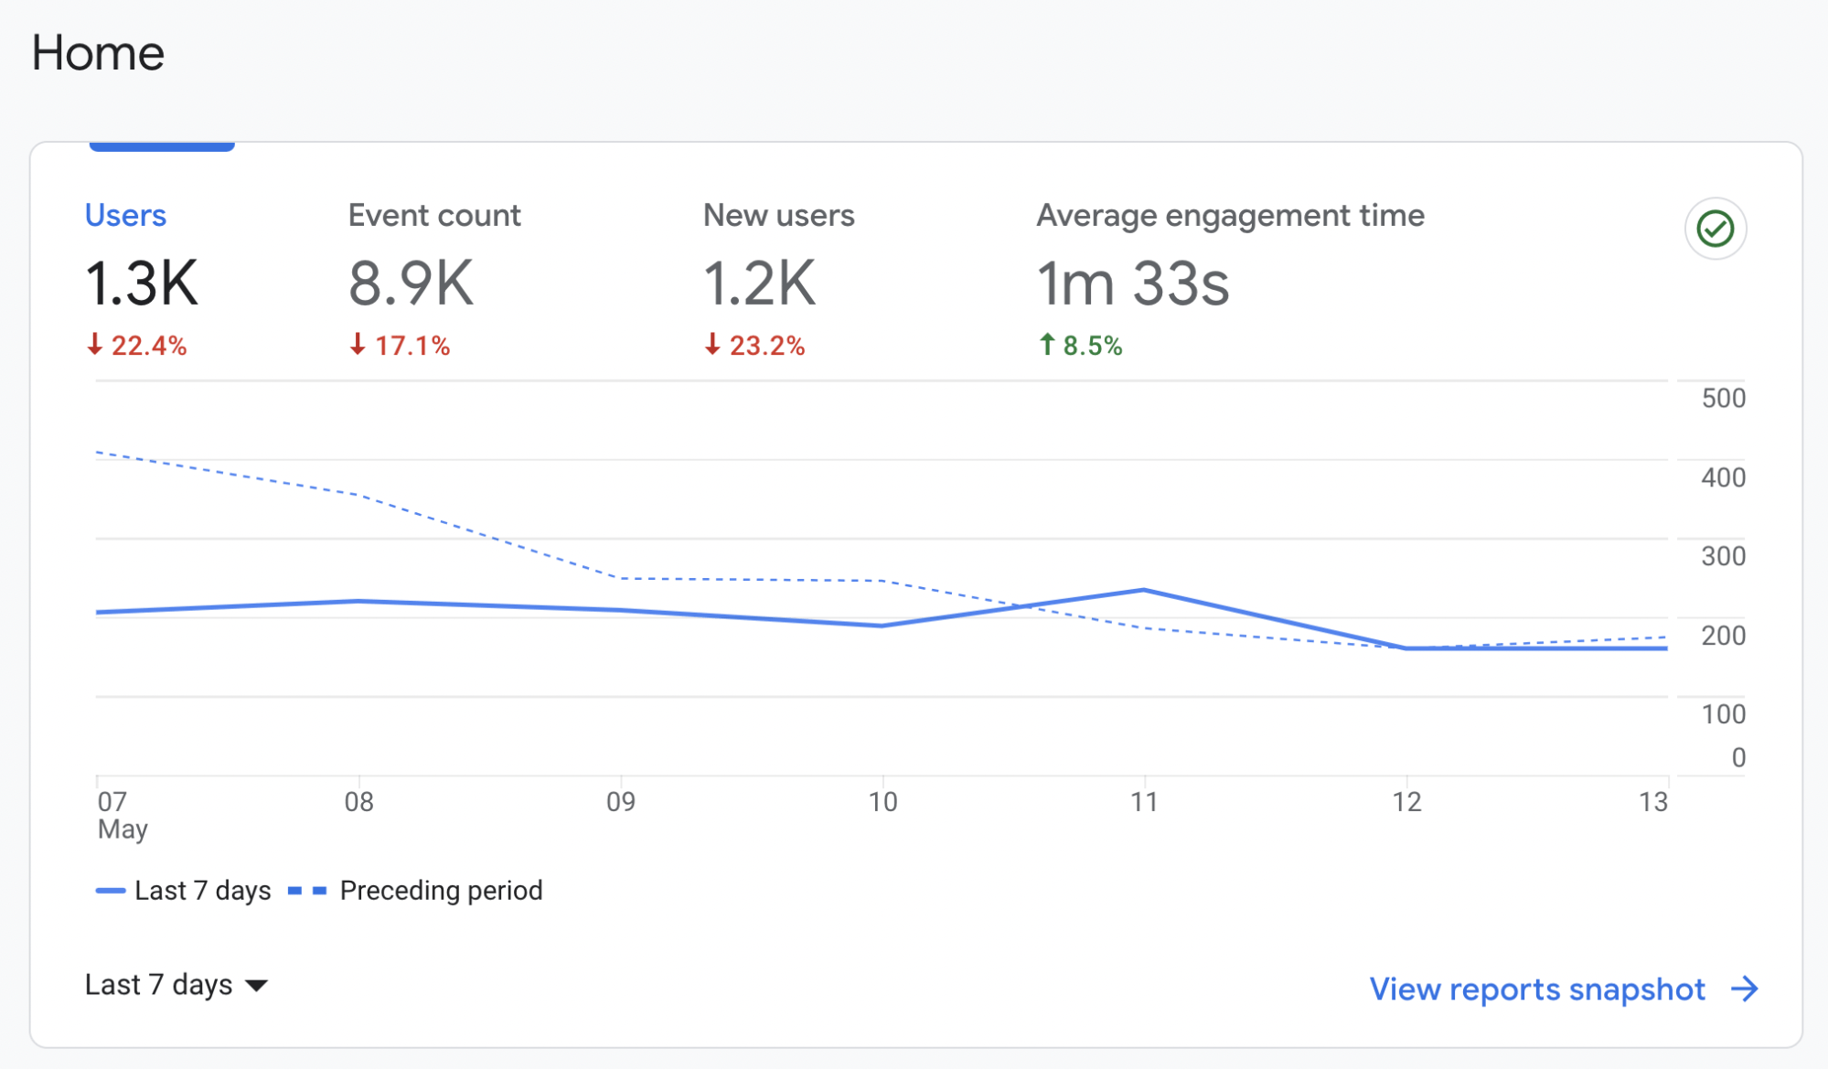Click the arrow beside View reports snapshot
Image resolution: width=1828 pixels, height=1070 pixels.
coord(1747,989)
